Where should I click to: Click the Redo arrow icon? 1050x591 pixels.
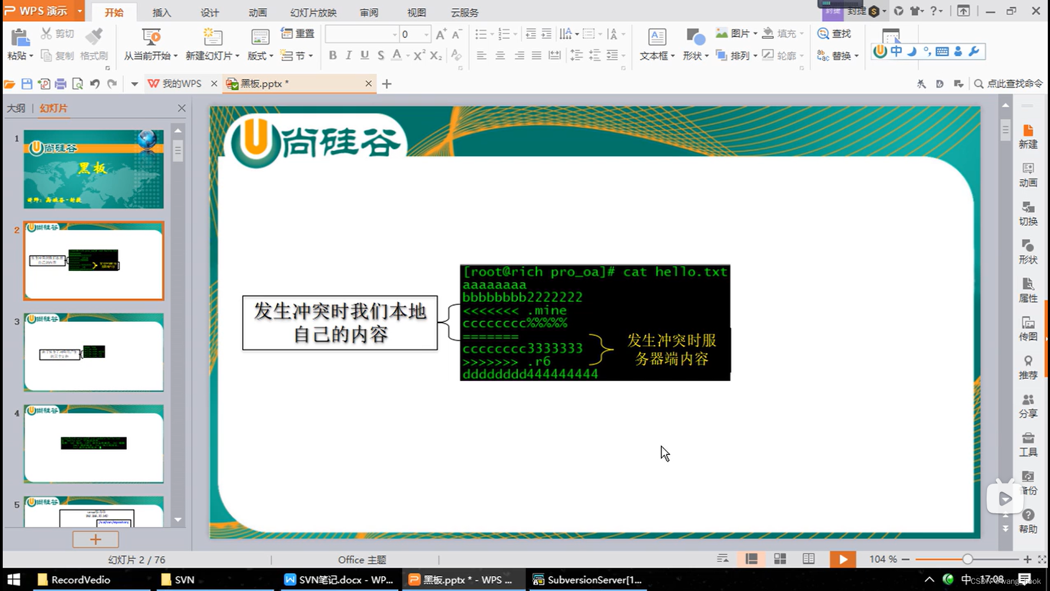(x=112, y=84)
